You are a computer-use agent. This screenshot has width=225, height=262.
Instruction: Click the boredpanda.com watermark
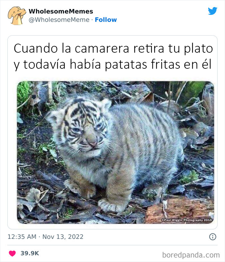191,255
